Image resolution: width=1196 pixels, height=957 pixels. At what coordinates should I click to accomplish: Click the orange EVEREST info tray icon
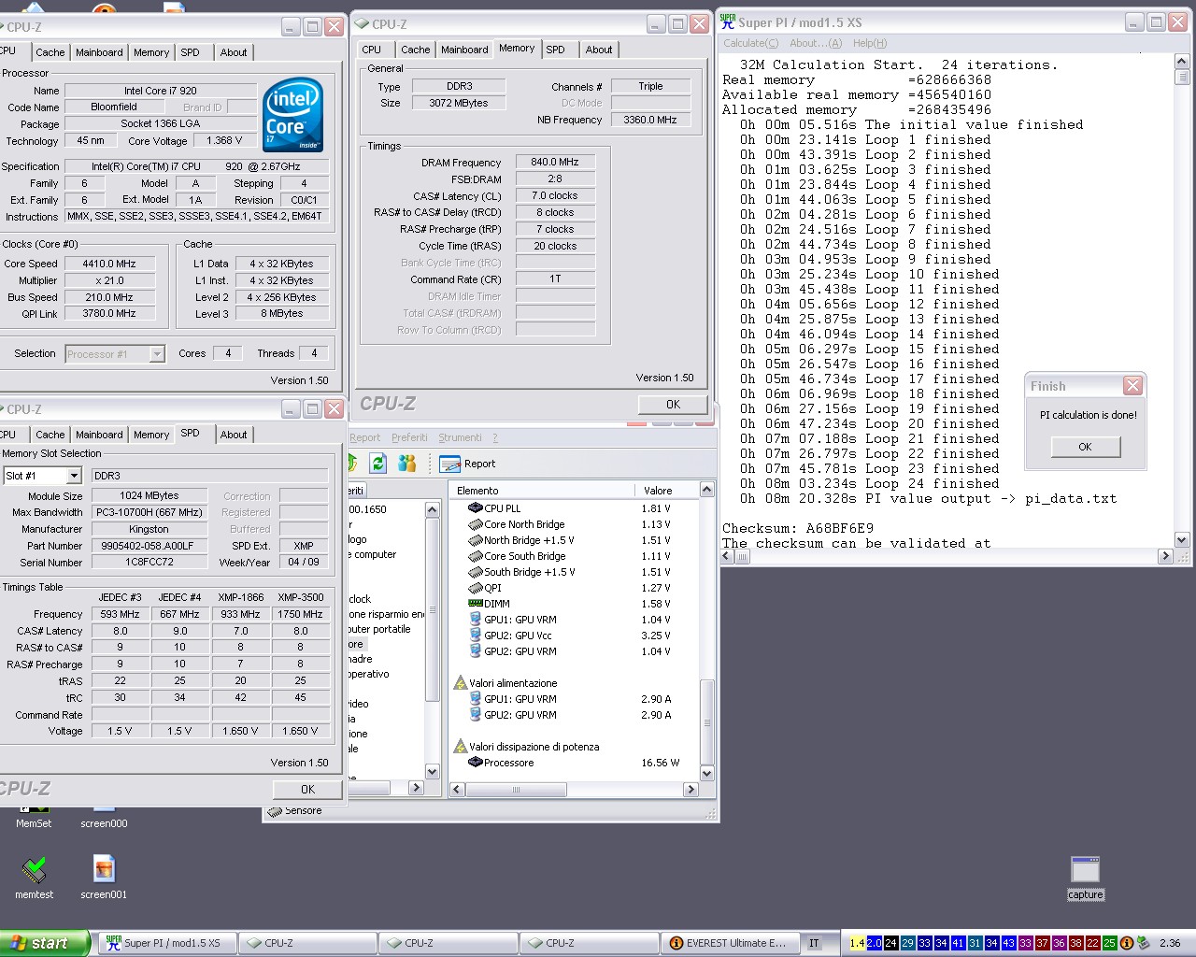click(1127, 943)
